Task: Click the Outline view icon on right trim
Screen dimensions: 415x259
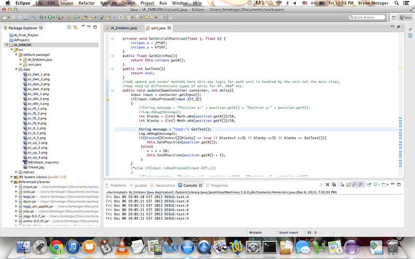Action: tap(410, 36)
